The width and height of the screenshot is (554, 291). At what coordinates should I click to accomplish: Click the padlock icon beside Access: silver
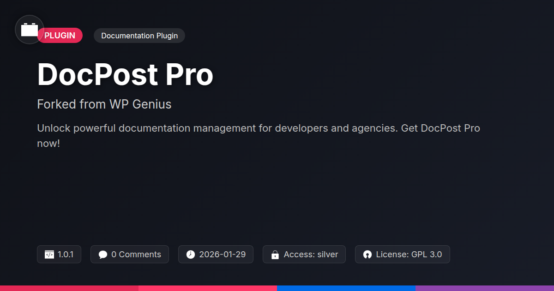275,255
